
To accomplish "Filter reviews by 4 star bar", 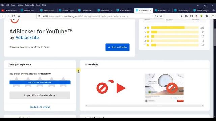I will (175, 32).
